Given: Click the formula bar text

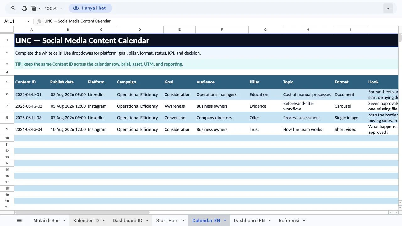Looking at the screenshot, I should pos(77,21).
